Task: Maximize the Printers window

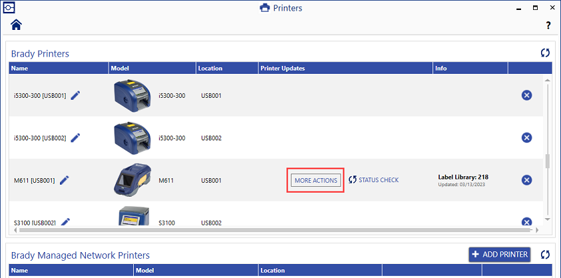Action: tap(535, 7)
